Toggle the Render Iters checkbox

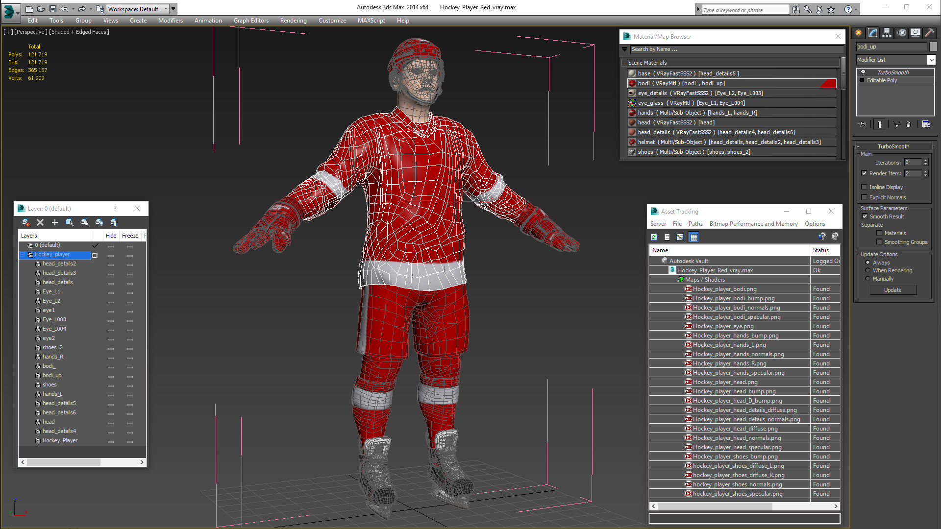coord(864,173)
